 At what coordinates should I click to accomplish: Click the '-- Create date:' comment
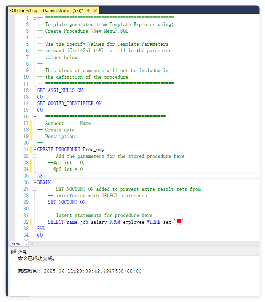57,130
